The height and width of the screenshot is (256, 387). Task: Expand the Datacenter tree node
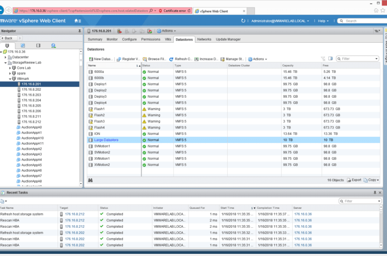coord(5,57)
